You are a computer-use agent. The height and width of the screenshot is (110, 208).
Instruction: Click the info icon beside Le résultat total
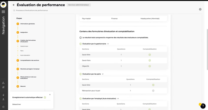(81, 38)
